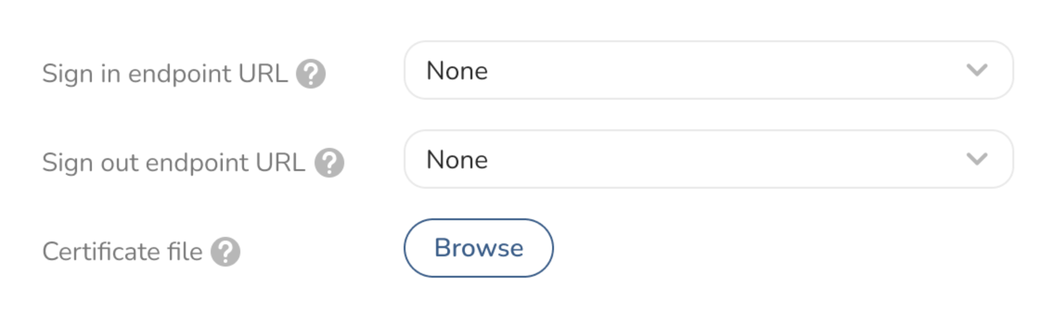1056x318 pixels.
Task: View Sign out endpoint URL help question mark
Action: coord(329,163)
